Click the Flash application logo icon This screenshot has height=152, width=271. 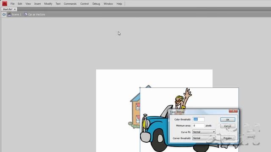5,3
